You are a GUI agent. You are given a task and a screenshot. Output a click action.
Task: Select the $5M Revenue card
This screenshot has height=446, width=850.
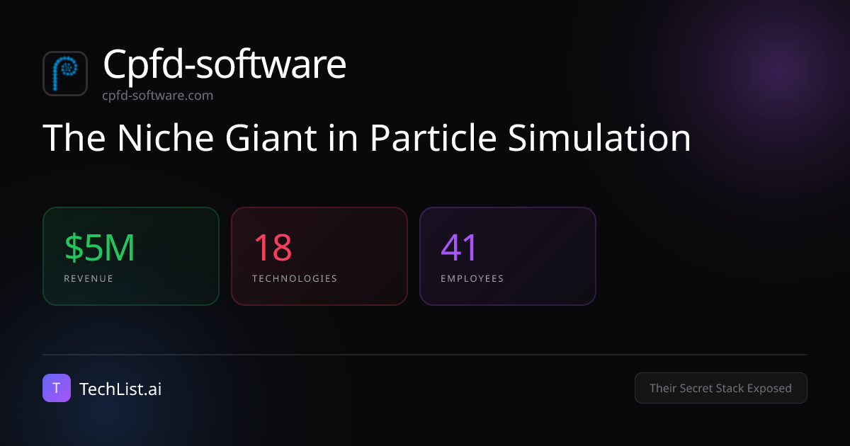(x=131, y=256)
